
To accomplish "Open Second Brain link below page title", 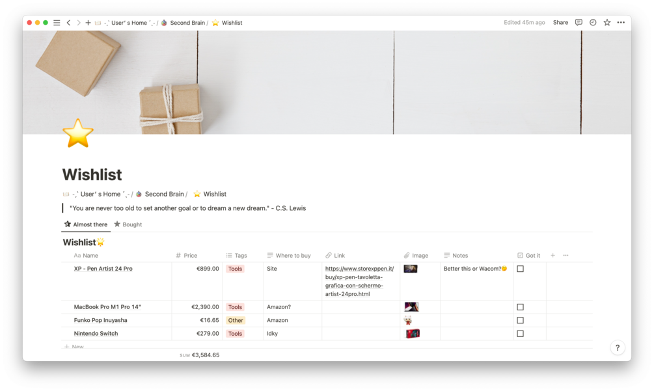I will tap(159, 194).
